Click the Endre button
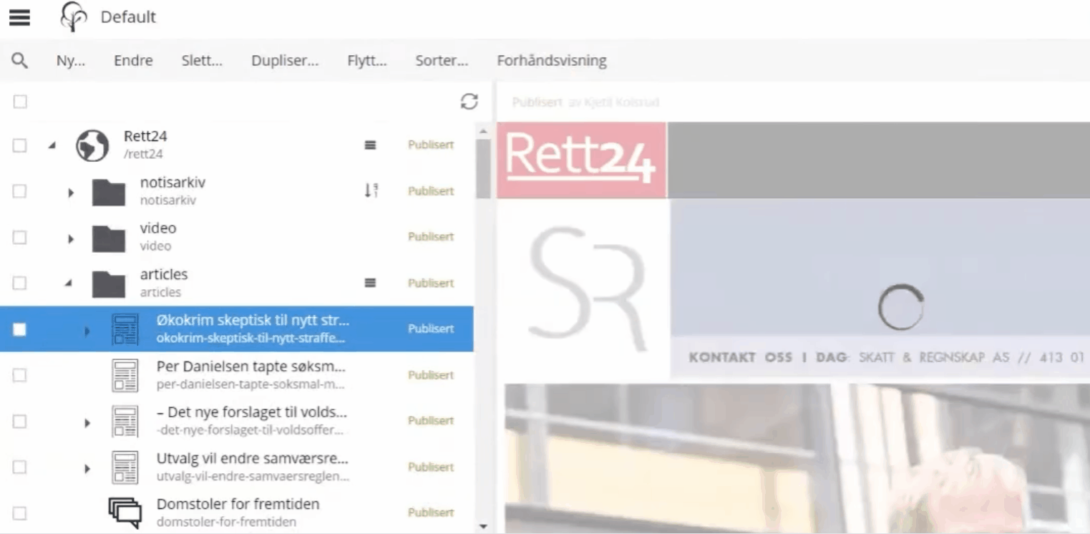The width and height of the screenshot is (1090, 534). (133, 60)
